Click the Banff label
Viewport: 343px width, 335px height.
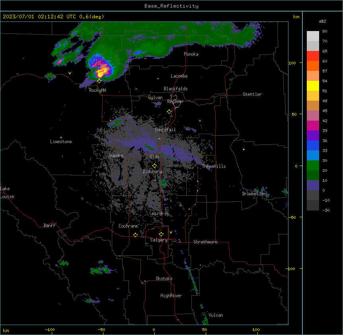(49, 226)
